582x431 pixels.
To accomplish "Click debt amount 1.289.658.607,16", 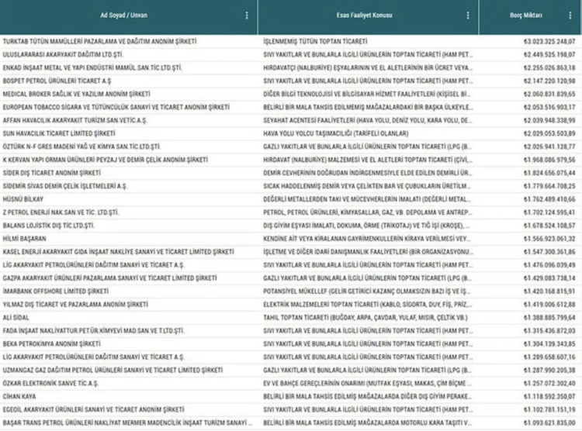I will tap(549, 357).
